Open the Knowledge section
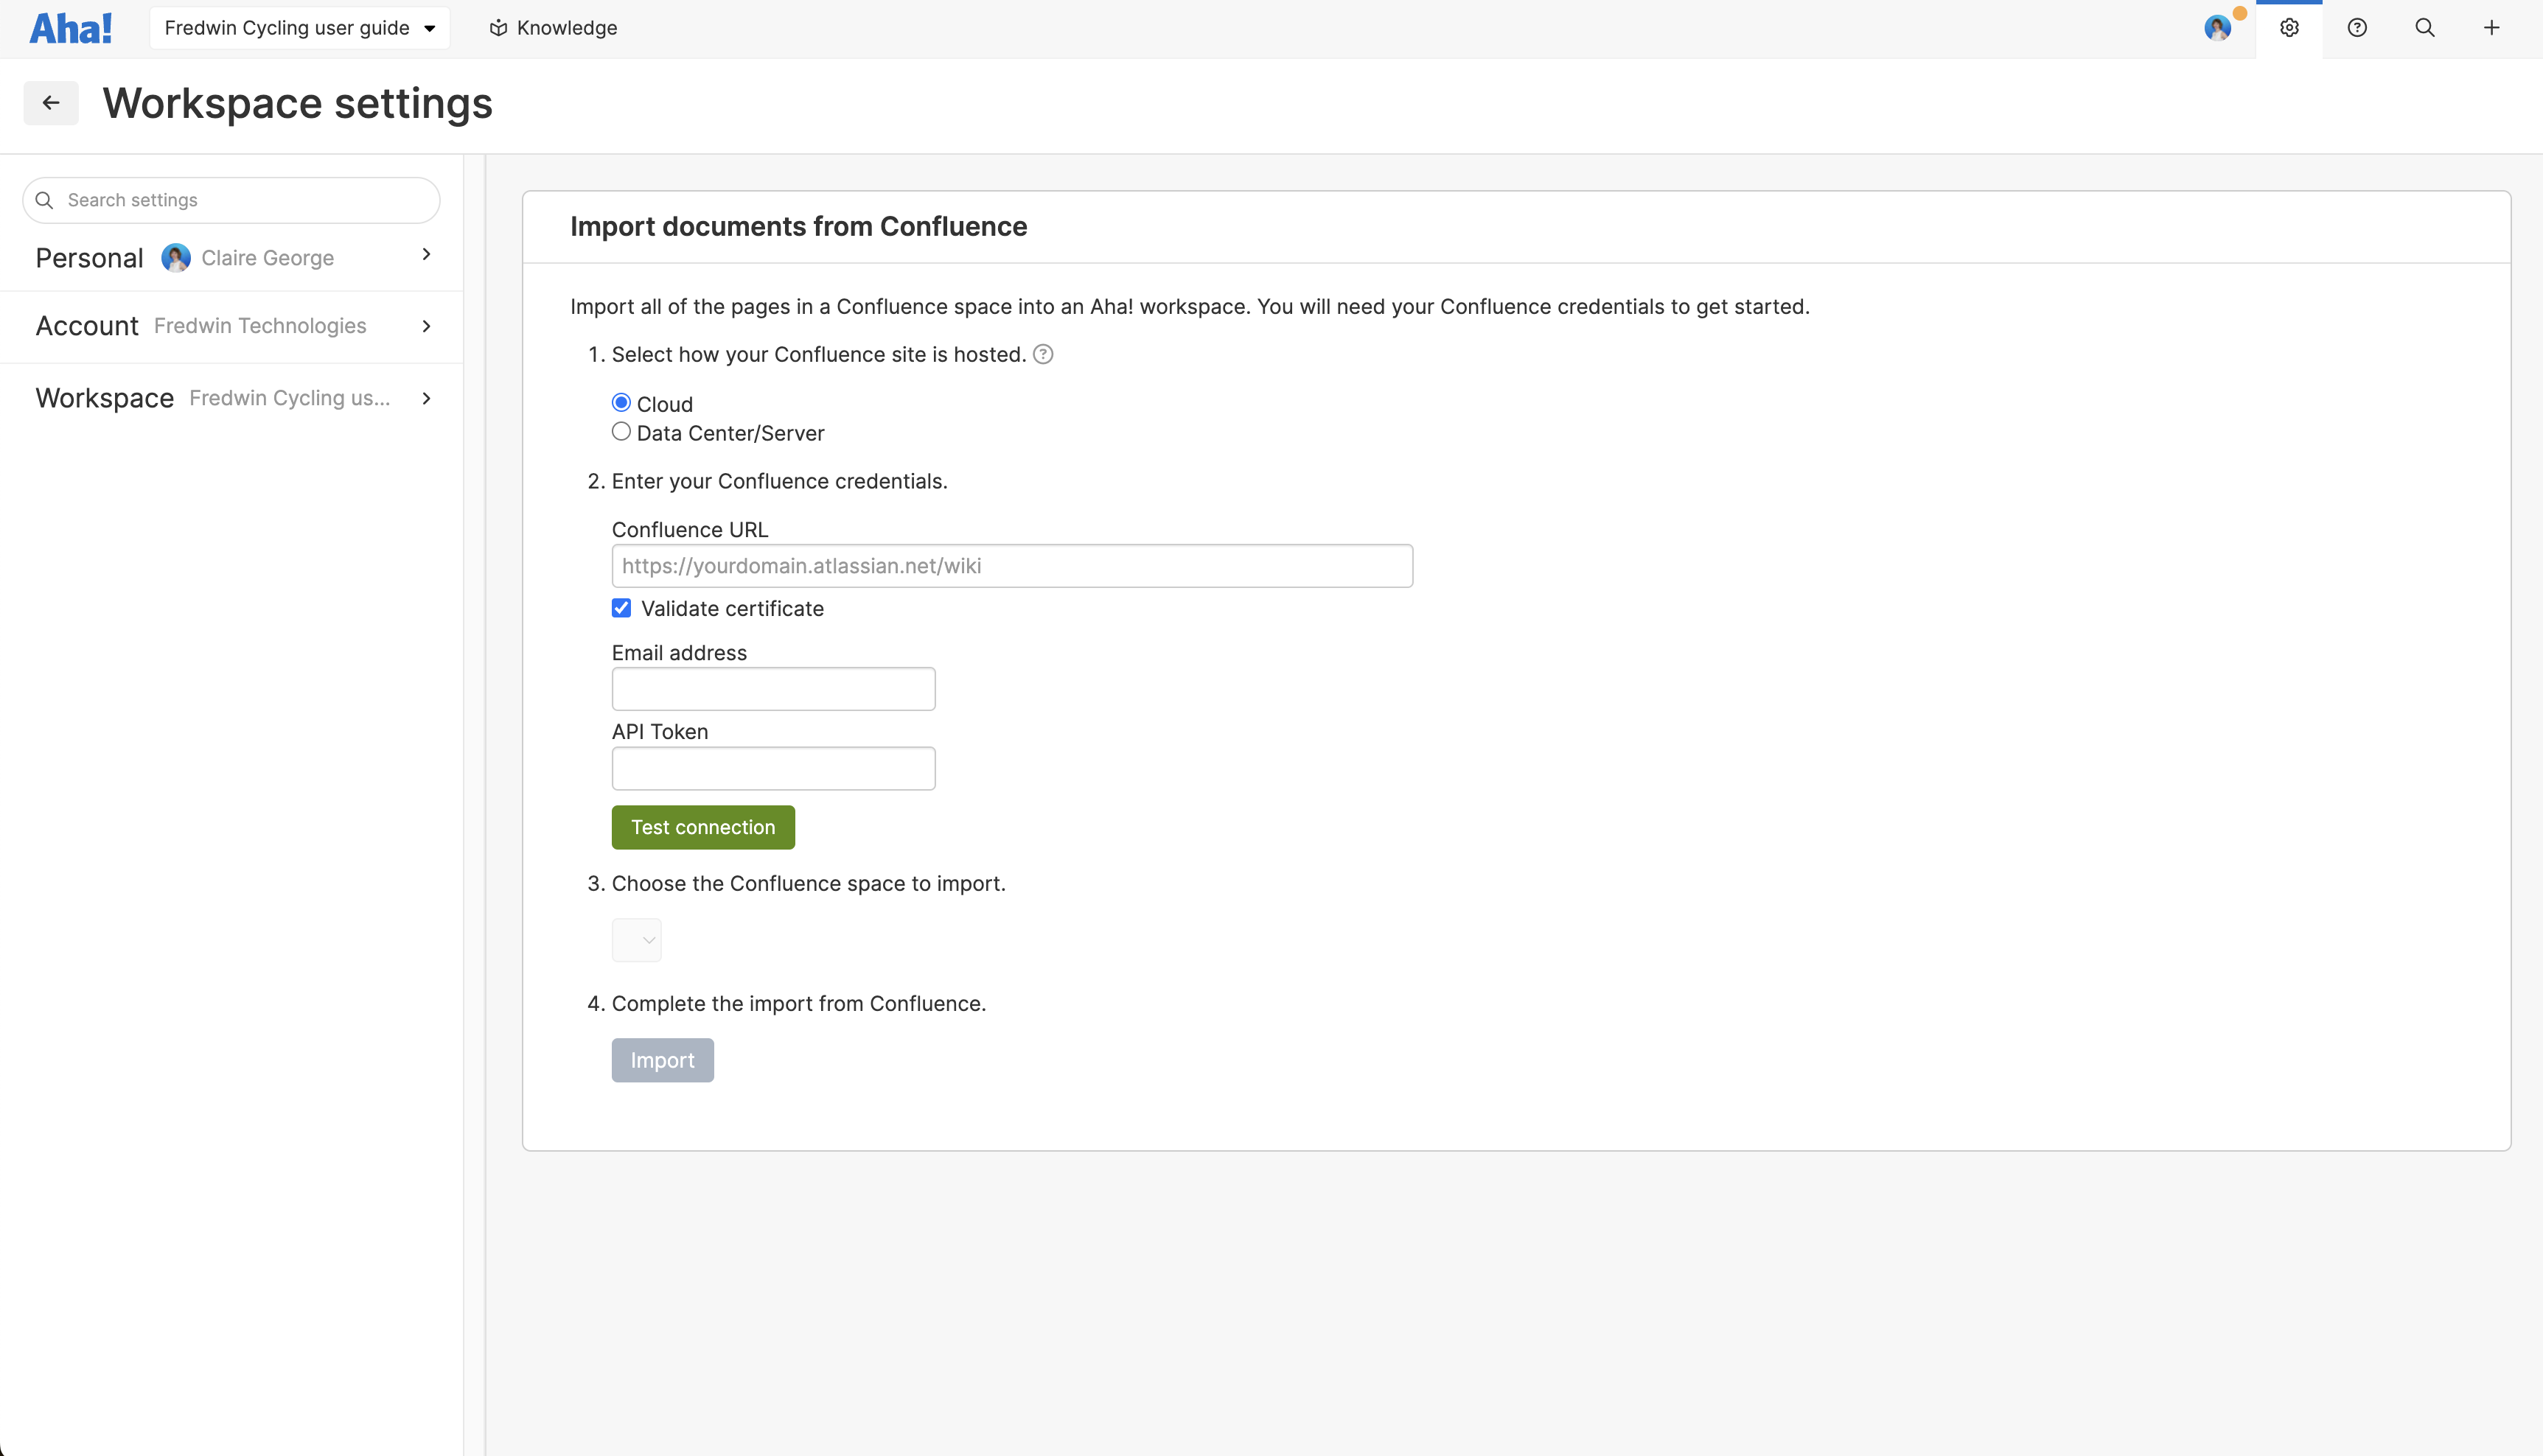This screenshot has width=2543, height=1456. [x=551, y=27]
